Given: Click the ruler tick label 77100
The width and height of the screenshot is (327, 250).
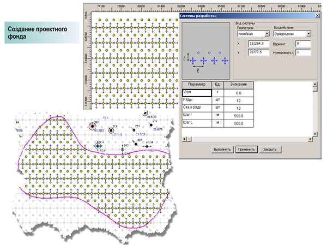Looking at the screenshot, I should pos(101,6).
